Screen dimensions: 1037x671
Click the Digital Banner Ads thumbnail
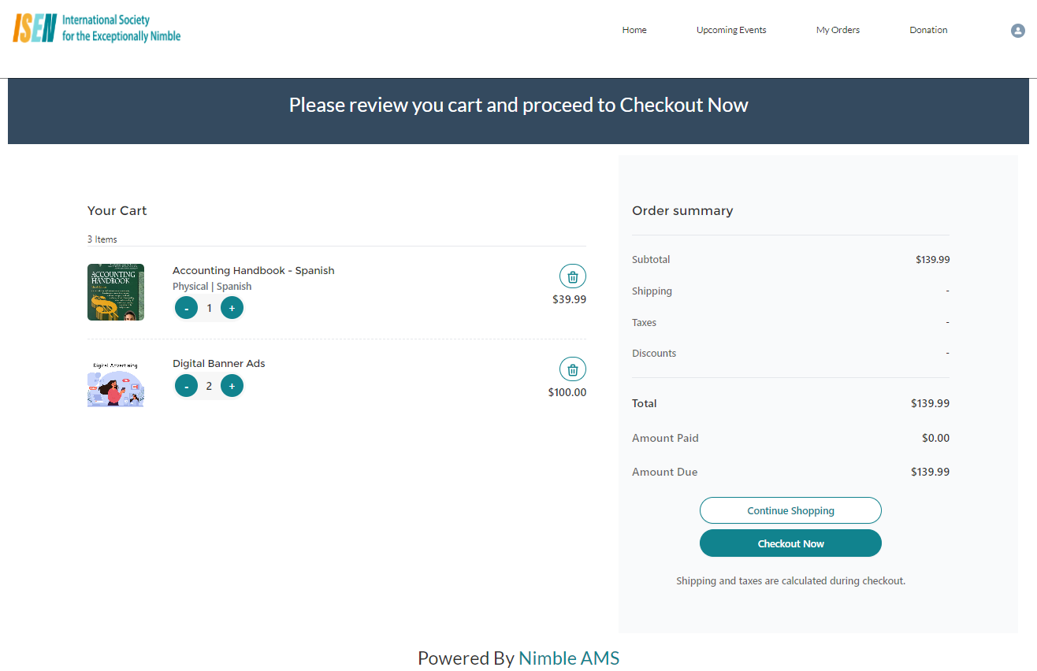click(x=116, y=384)
